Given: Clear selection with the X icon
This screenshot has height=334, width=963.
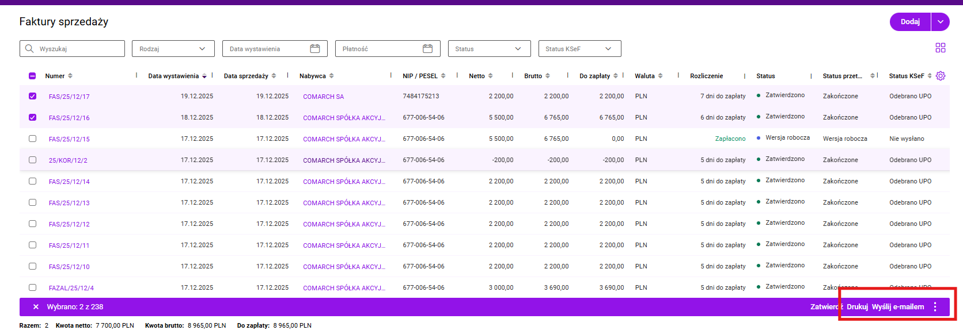Looking at the screenshot, I should 36,307.
